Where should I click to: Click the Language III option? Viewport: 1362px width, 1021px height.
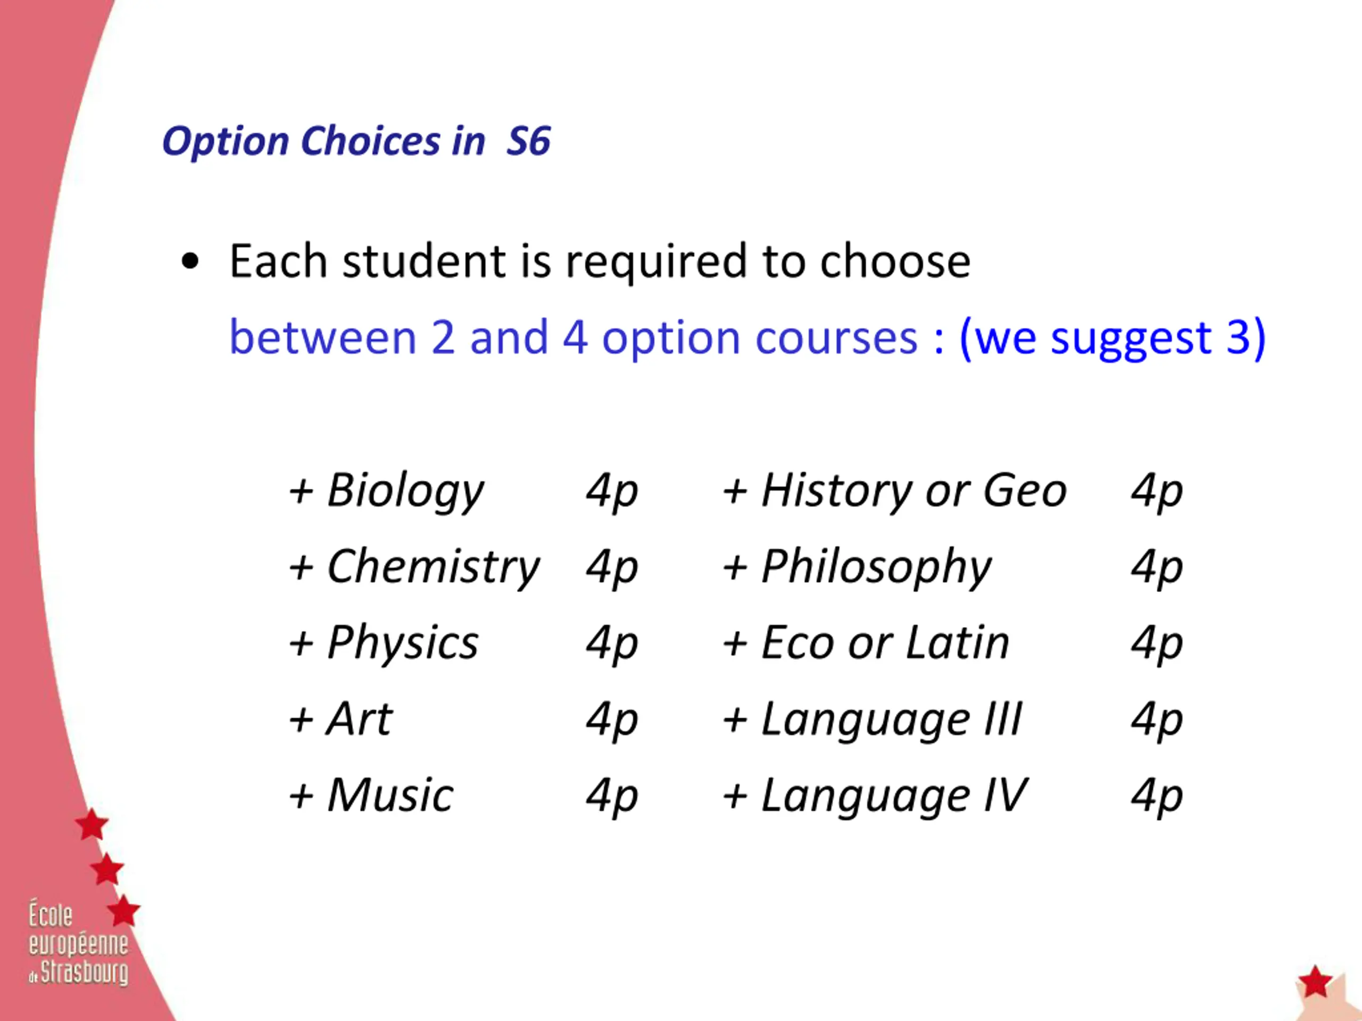pyautogui.click(x=873, y=720)
